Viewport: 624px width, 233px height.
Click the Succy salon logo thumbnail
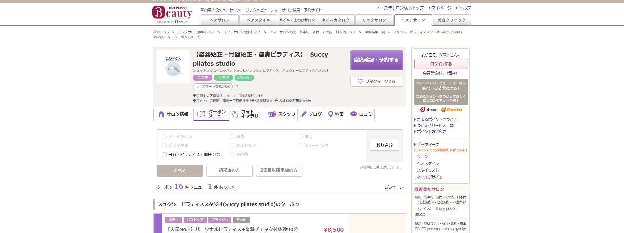pos(173,67)
